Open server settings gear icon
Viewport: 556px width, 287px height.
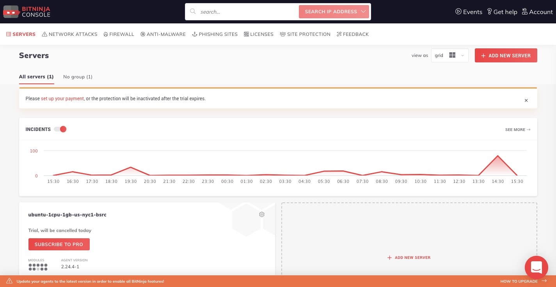tap(262, 214)
